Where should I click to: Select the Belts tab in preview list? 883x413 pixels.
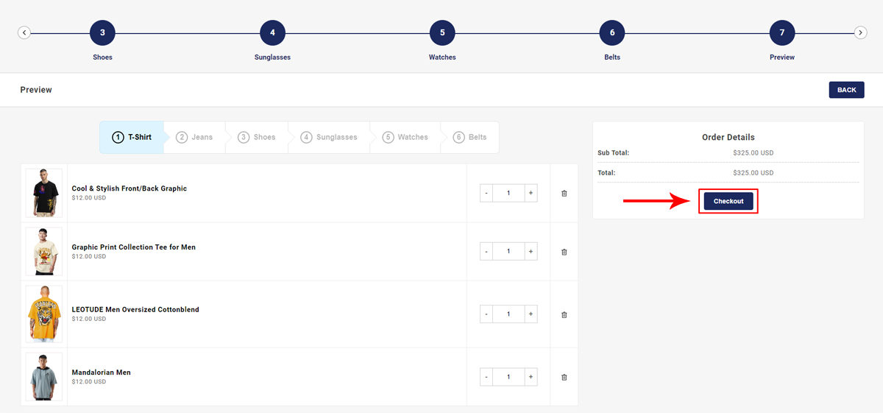point(470,138)
